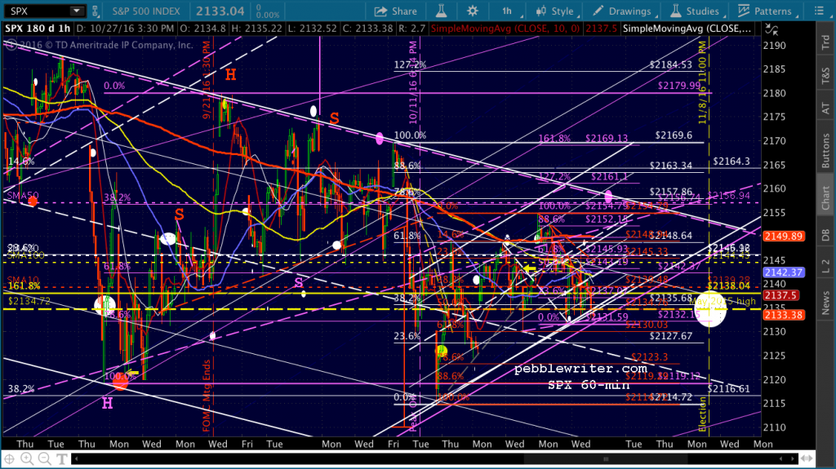Click the $2164.3 level label
The height and width of the screenshot is (469, 836).
[731, 161]
